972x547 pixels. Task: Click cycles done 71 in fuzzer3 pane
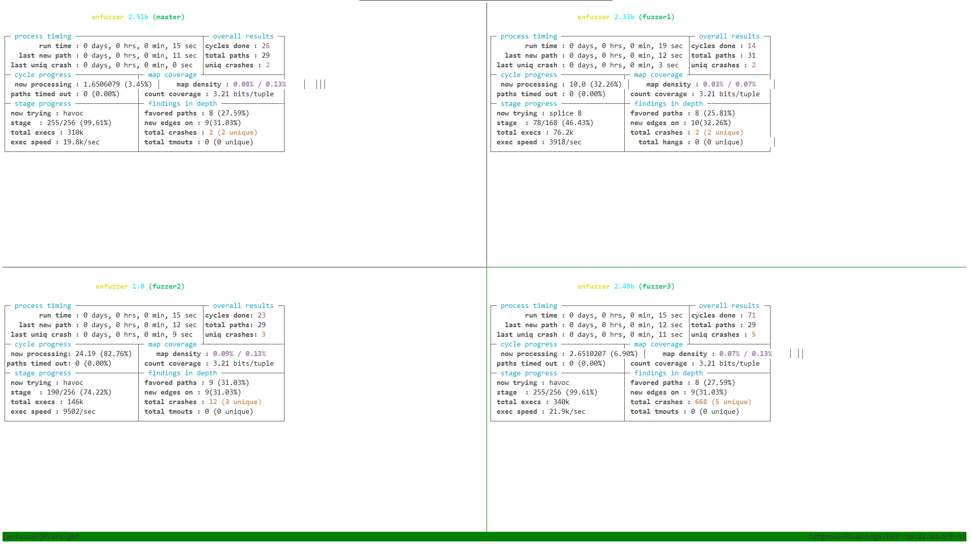pos(751,316)
